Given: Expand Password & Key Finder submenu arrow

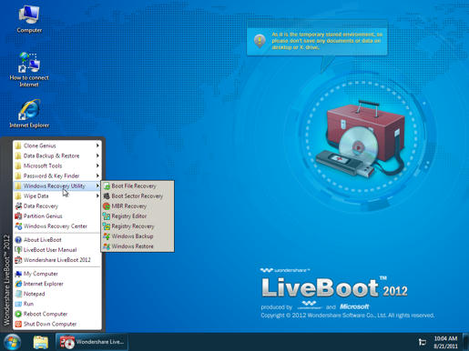Looking at the screenshot, I should 97,175.
